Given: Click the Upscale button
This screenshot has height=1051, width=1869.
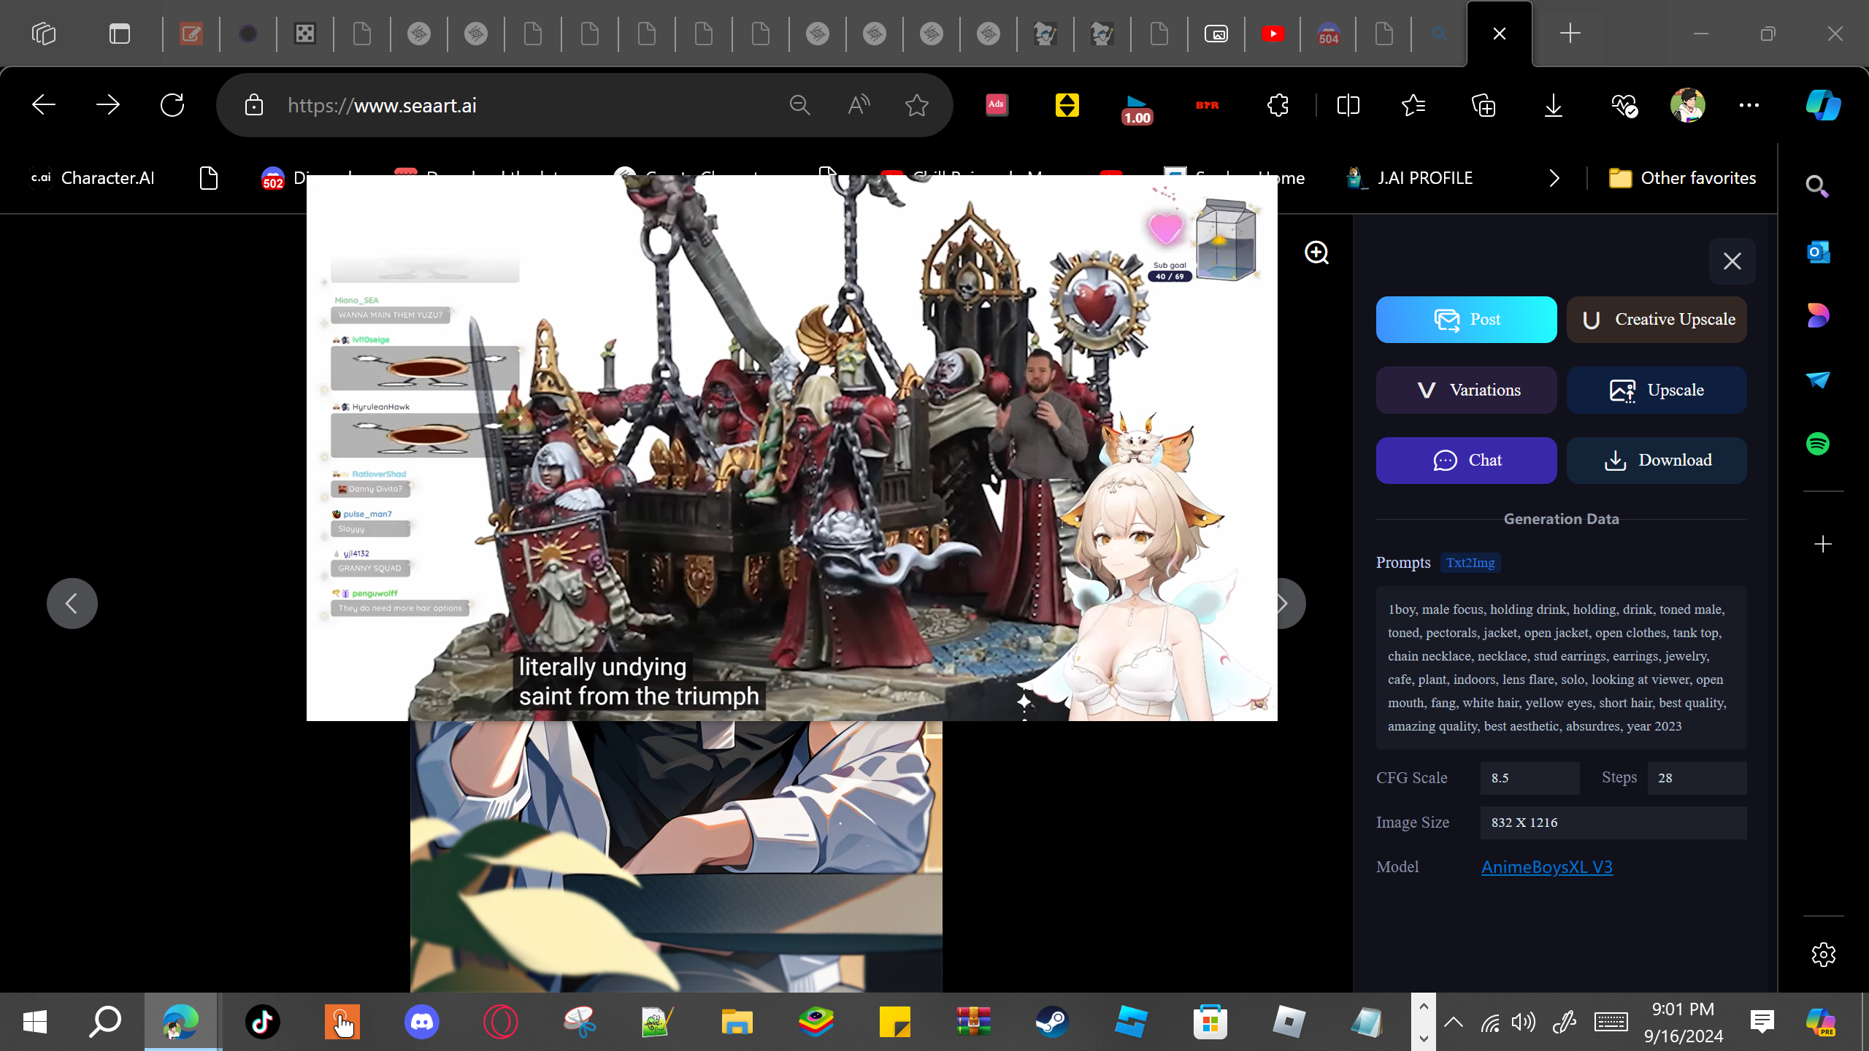Looking at the screenshot, I should tap(1657, 390).
